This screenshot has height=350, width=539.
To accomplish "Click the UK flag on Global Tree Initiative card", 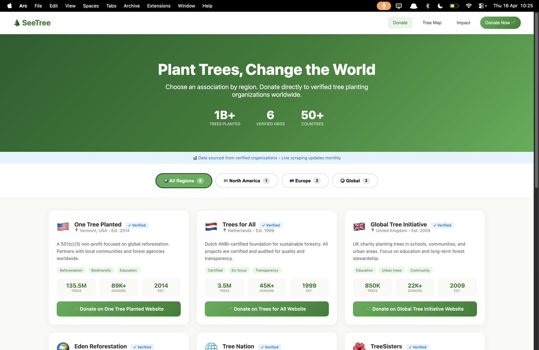I will [x=359, y=227].
